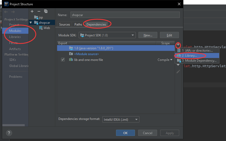Select the shopcar module in tree
This screenshot has height=141, width=226.
[42, 23]
